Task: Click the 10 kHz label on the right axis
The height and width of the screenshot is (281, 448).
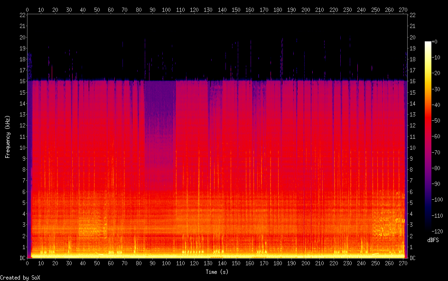Action: pos(412,147)
